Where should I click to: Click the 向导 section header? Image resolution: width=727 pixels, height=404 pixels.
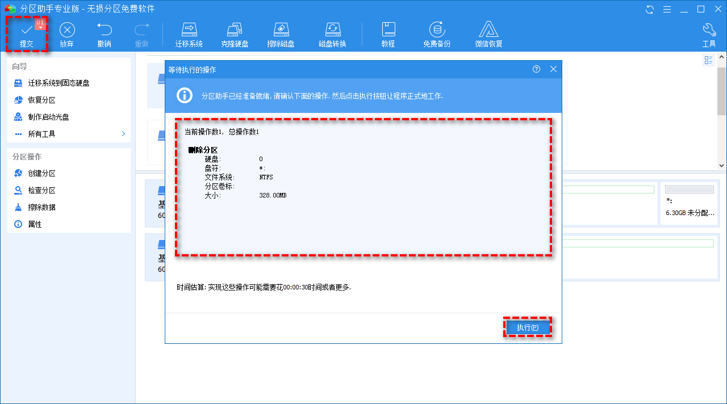[20, 66]
